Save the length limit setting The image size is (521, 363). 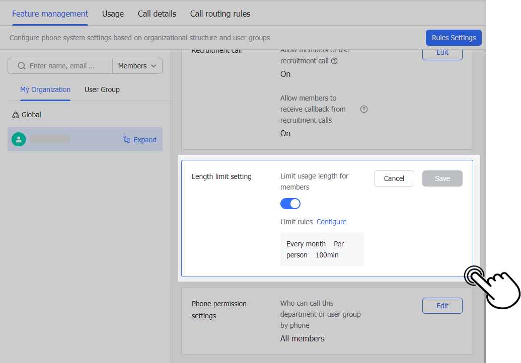click(442, 178)
